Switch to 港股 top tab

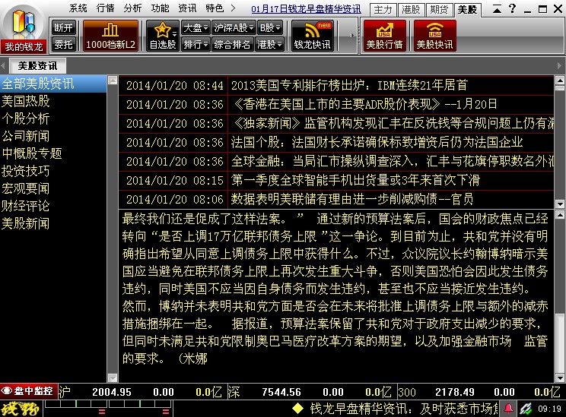click(411, 10)
